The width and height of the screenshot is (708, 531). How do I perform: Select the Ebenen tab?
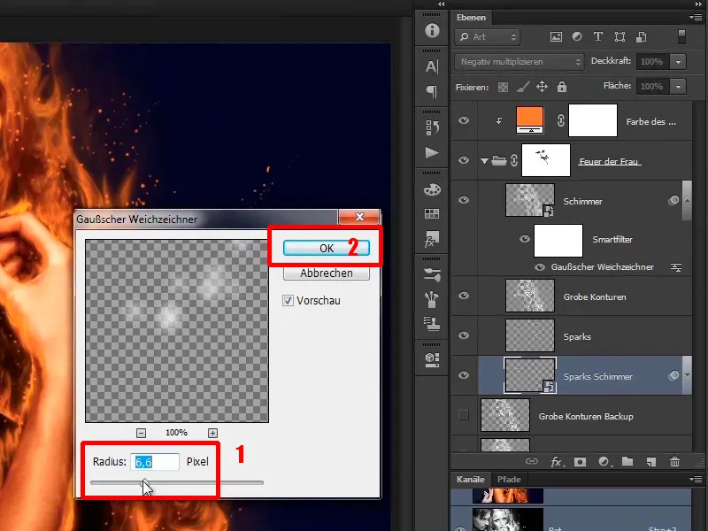pos(471,17)
